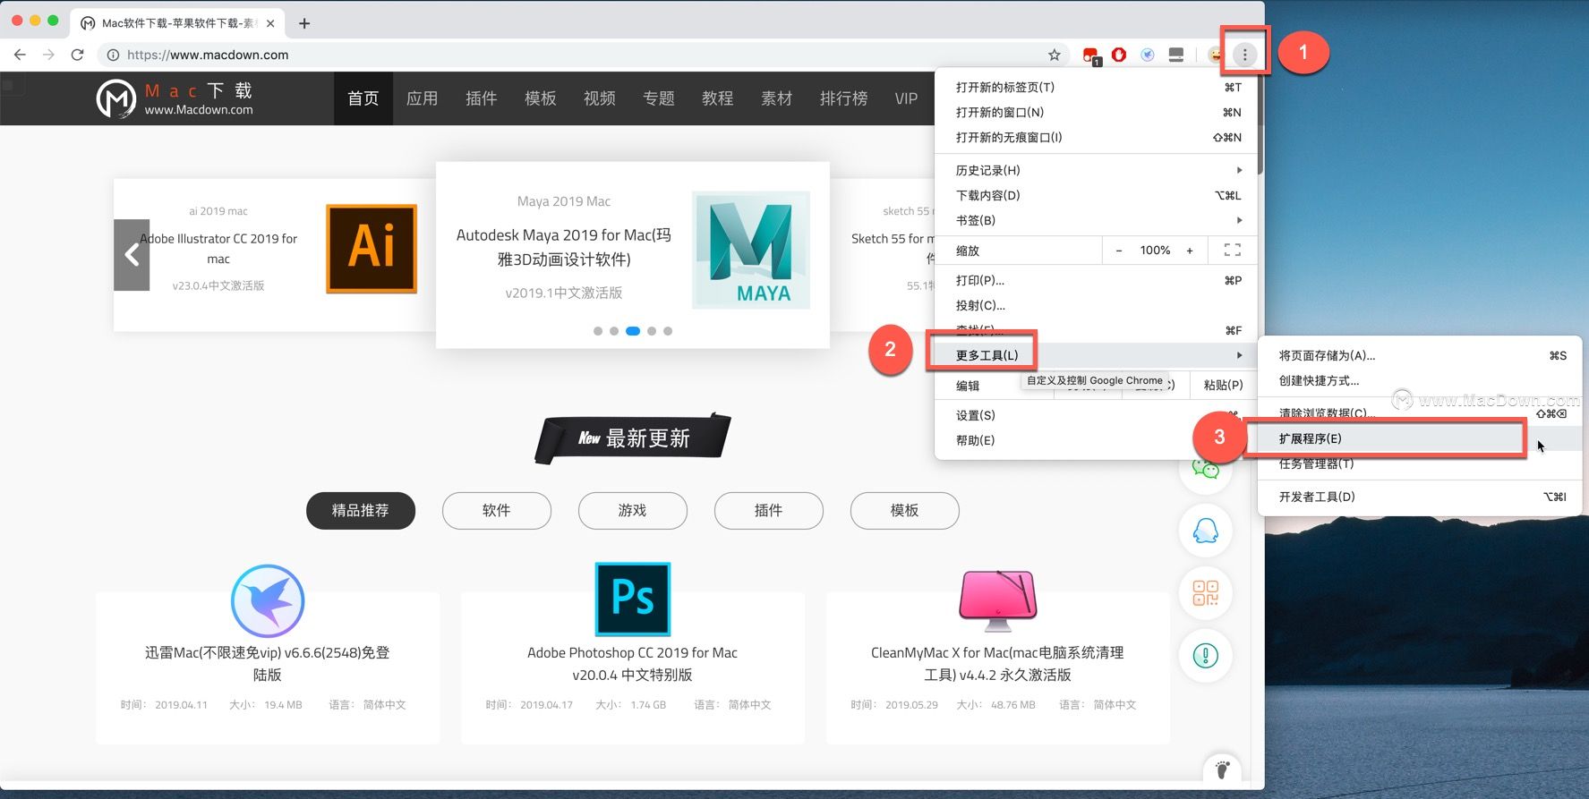Choose 打开新的无痕窗口(I) menu item
Screen dimensions: 1589x799
1096,137
